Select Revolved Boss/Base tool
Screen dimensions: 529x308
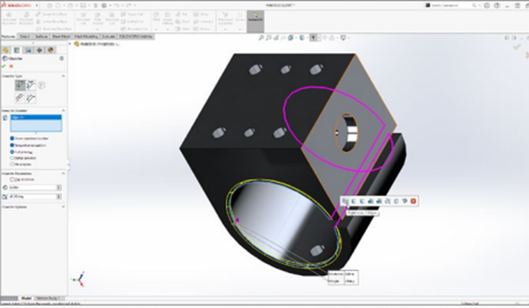[26, 19]
